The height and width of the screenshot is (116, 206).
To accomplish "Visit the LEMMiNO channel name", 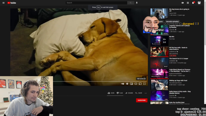I will tap(173, 61).
